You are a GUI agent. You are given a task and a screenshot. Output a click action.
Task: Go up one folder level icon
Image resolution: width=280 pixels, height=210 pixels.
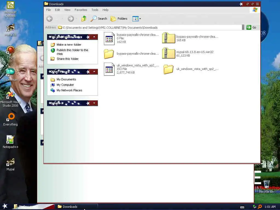(x=84, y=19)
